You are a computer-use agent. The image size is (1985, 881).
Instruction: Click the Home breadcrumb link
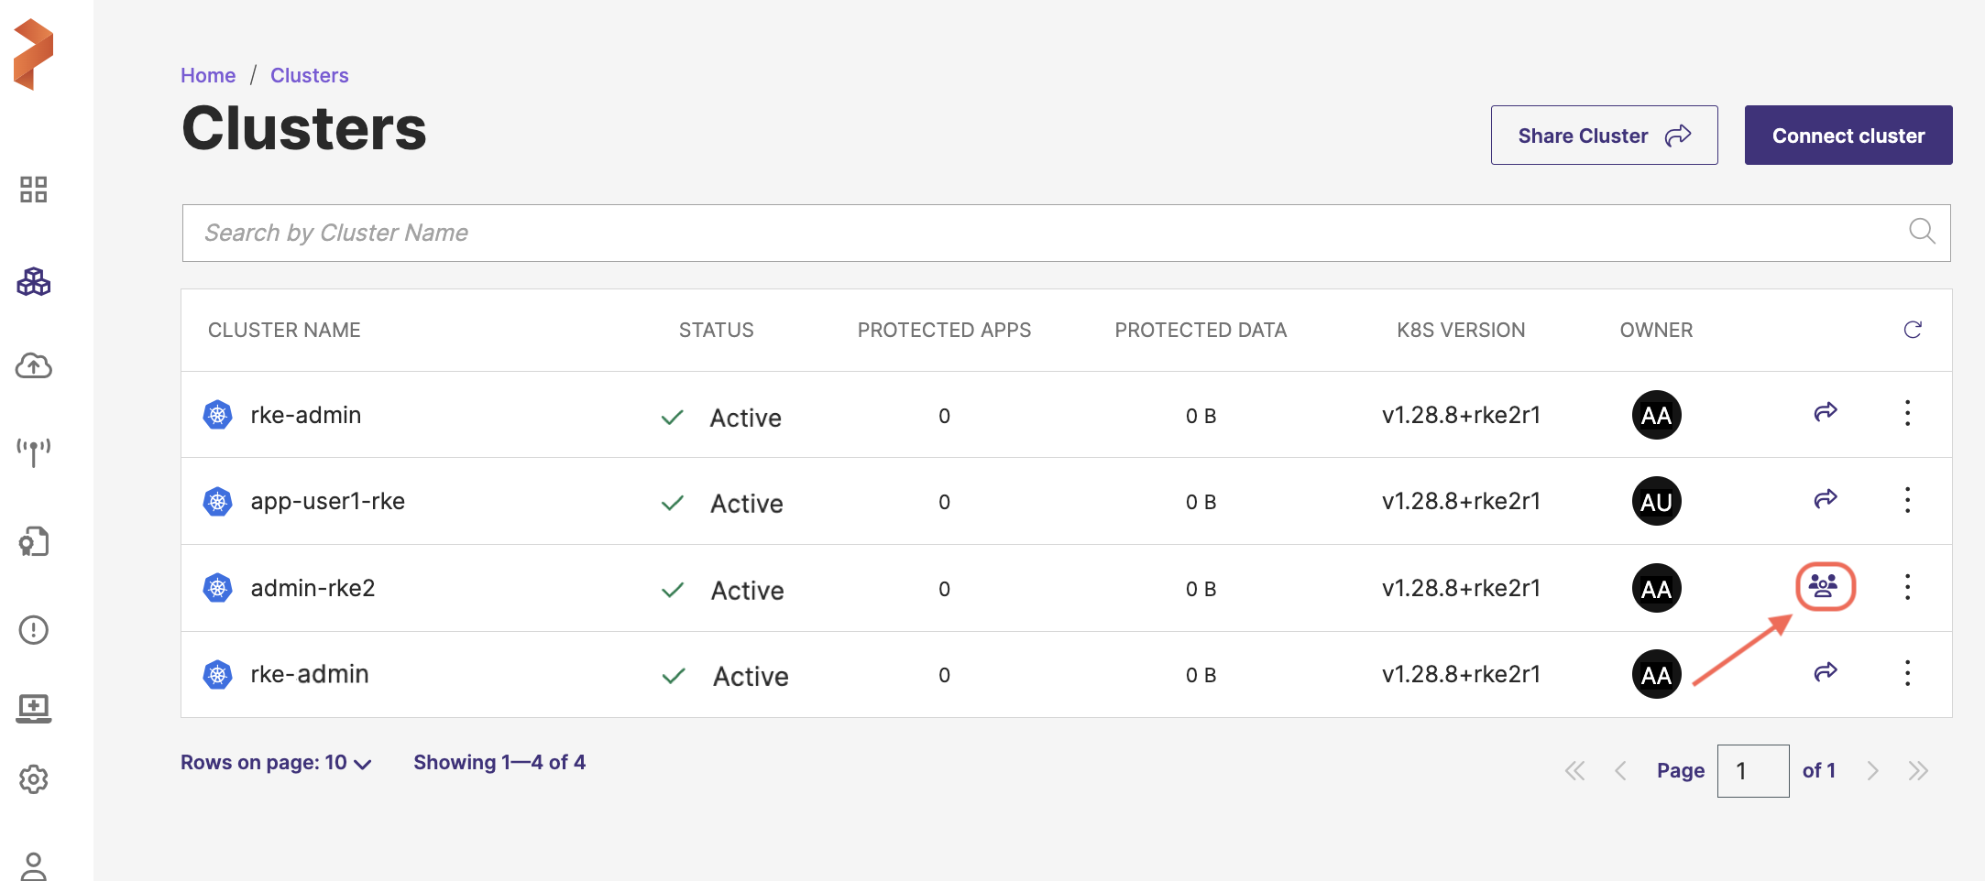[208, 75]
